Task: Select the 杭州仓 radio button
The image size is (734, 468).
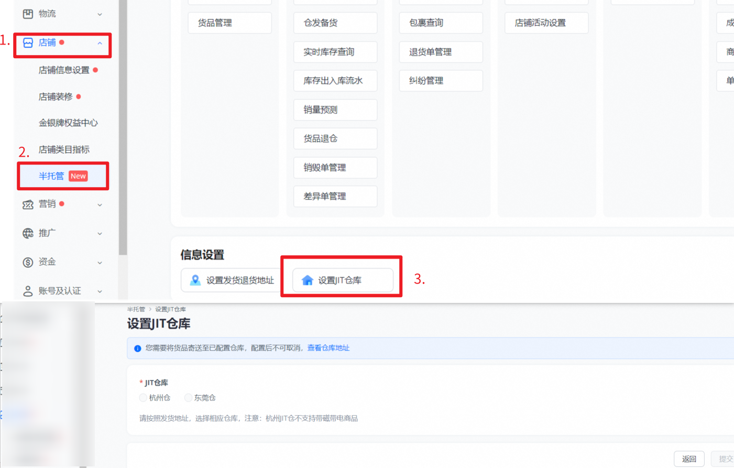Action: coord(143,398)
